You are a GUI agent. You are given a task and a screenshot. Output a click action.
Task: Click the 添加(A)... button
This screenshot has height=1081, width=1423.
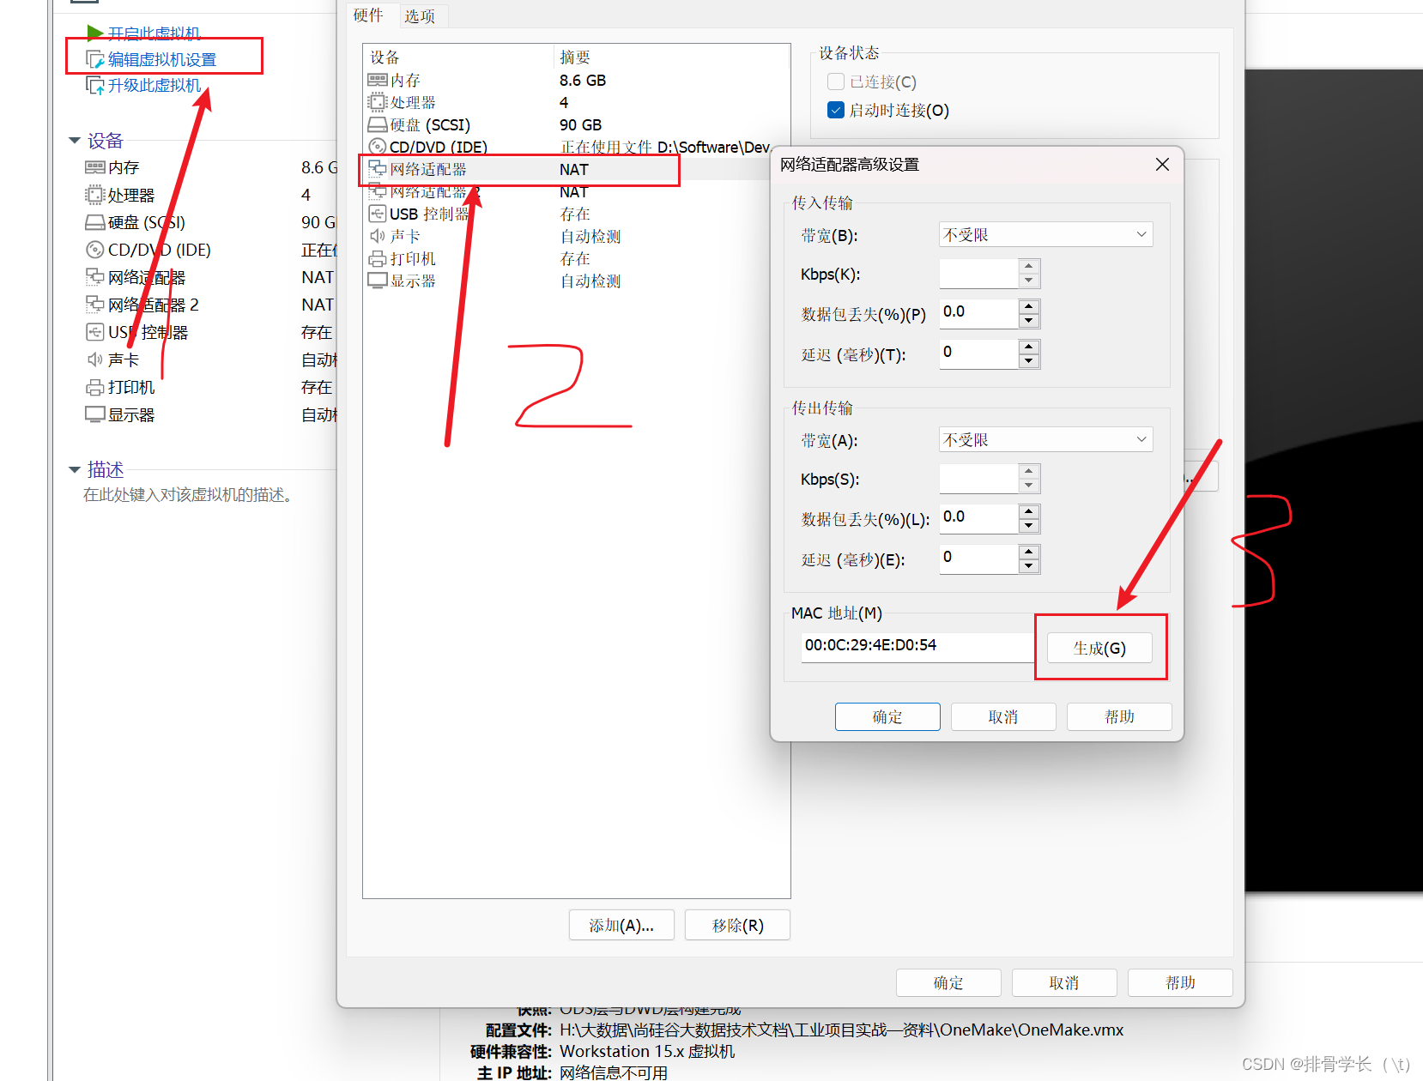[621, 925]
